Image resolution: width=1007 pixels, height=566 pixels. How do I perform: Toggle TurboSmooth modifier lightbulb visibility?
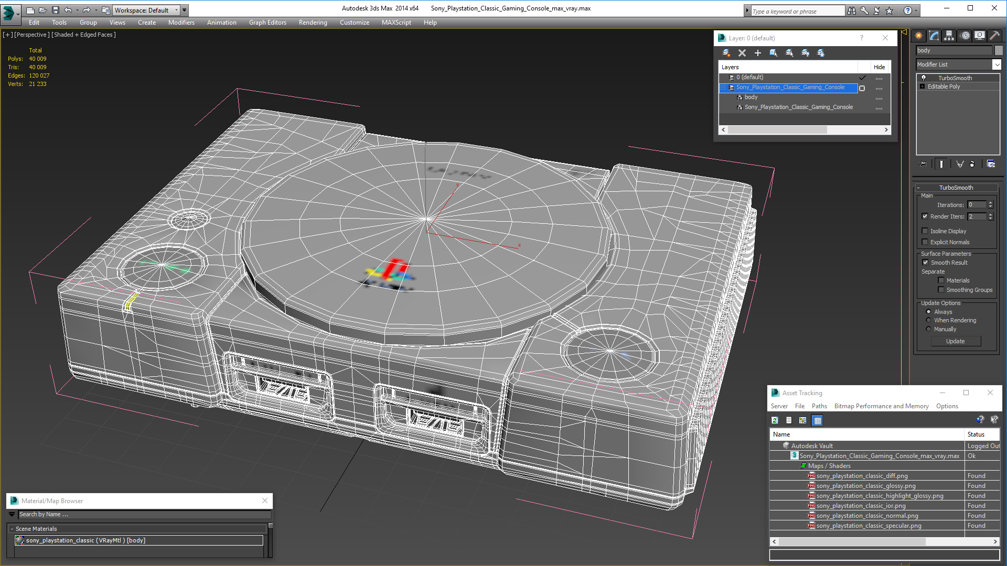tap(924, 78)
